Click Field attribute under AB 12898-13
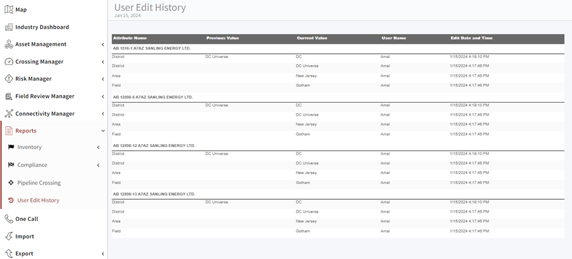Screen dimensions: 572x259 116,231
